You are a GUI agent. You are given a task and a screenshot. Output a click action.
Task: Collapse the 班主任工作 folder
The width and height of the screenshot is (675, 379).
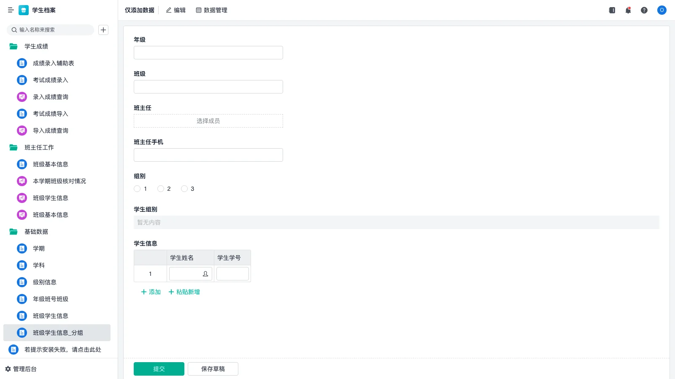pyautogui.click(x=38, y=147)
